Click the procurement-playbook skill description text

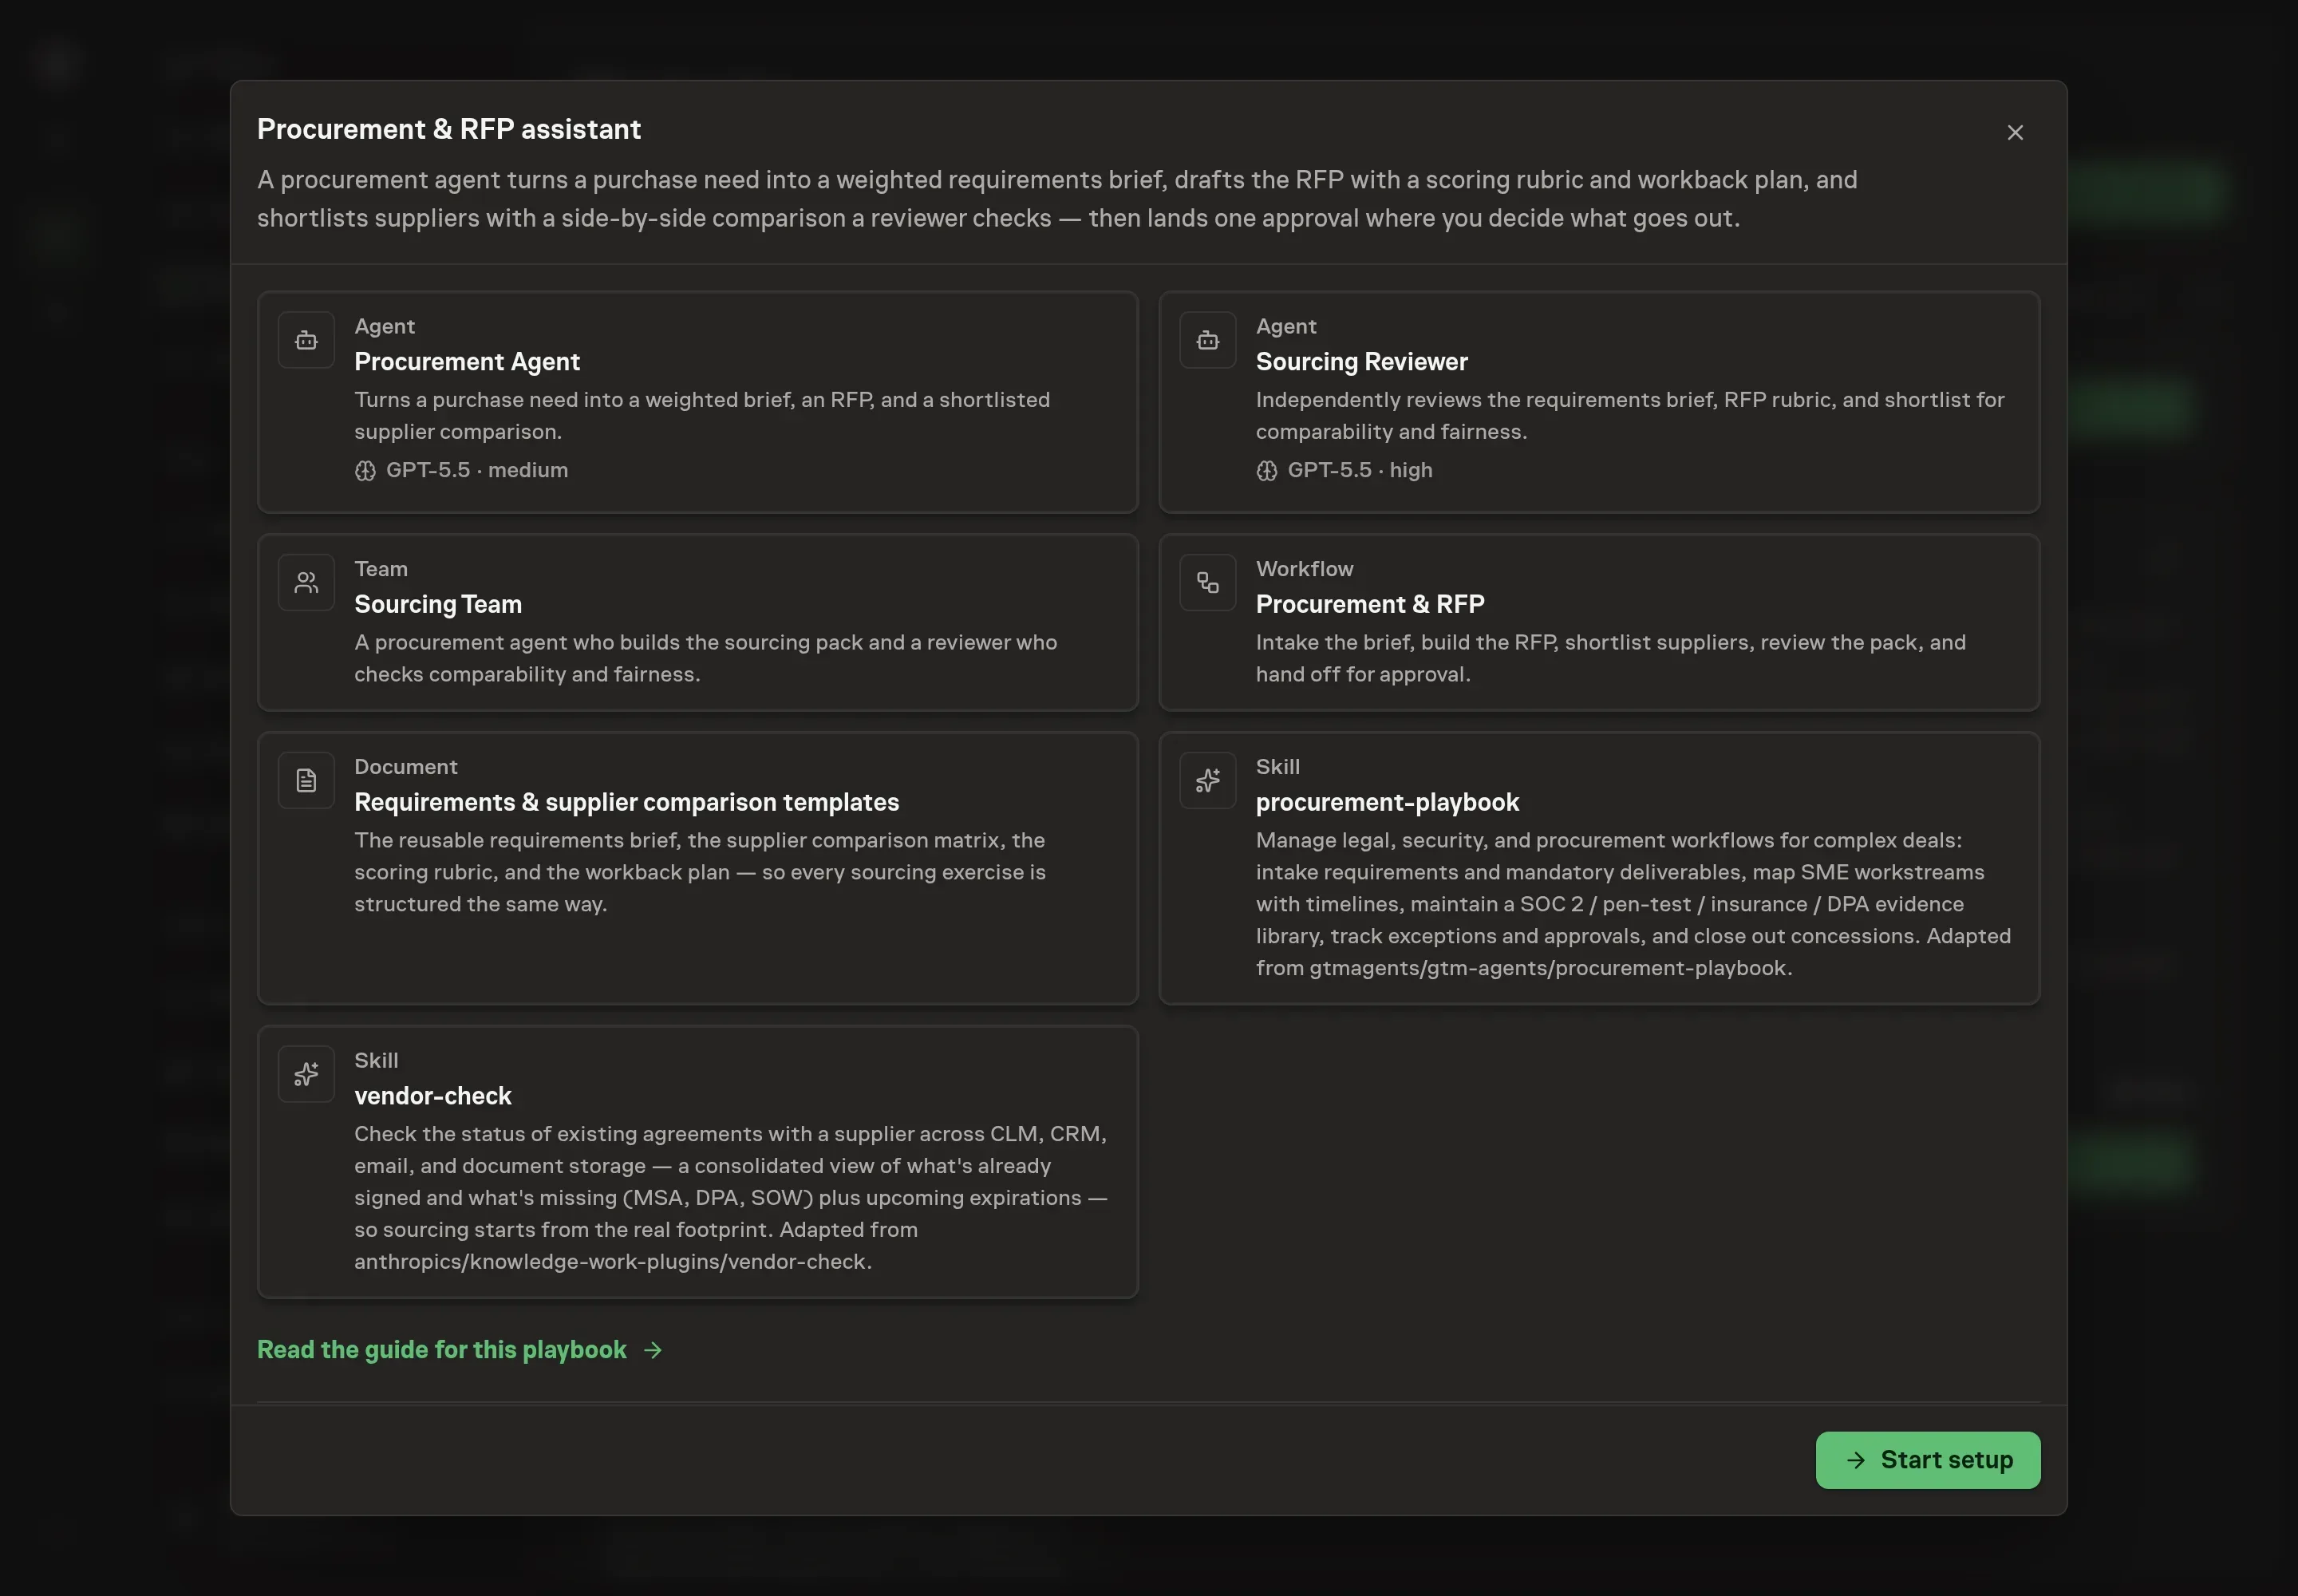coord(1633,904)
